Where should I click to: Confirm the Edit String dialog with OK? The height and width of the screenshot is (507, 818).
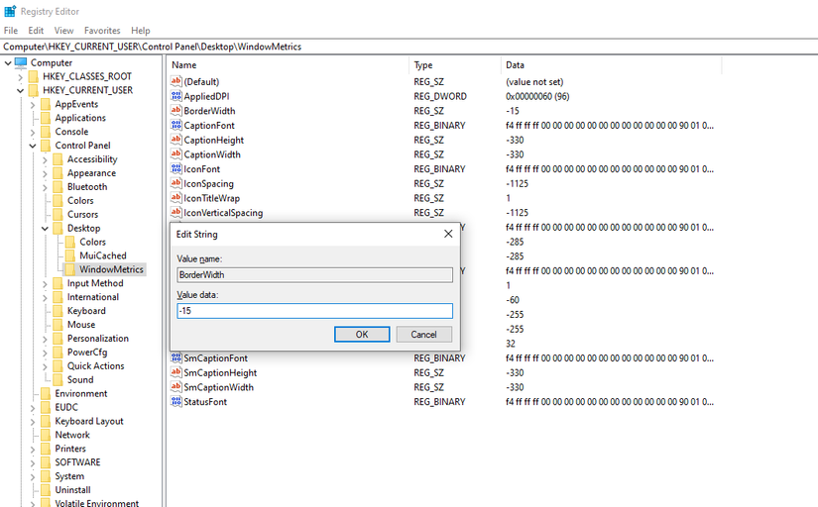coord(362,335)
